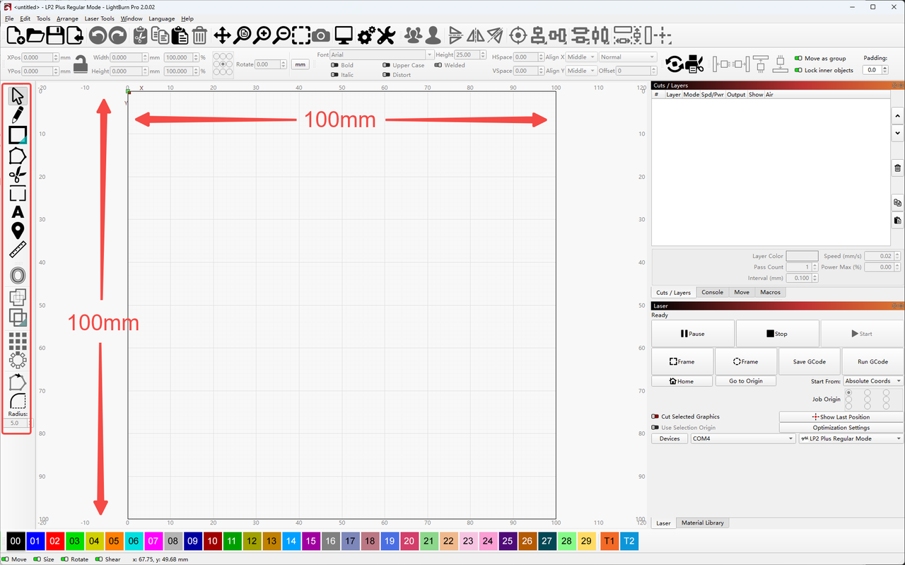The height and width of the screenshot is (565, 905).
Task: Click the XPos input field
Action: tap(40, 57)
